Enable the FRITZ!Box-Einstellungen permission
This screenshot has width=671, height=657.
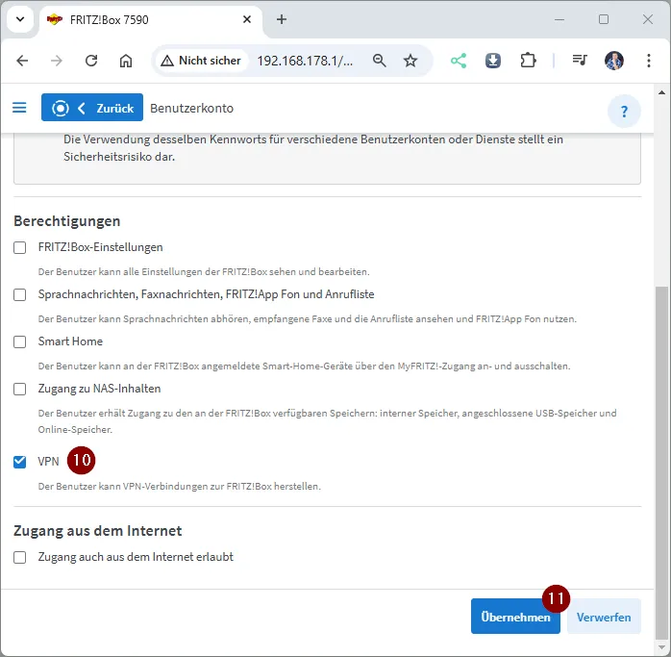[x=20, y=247]
